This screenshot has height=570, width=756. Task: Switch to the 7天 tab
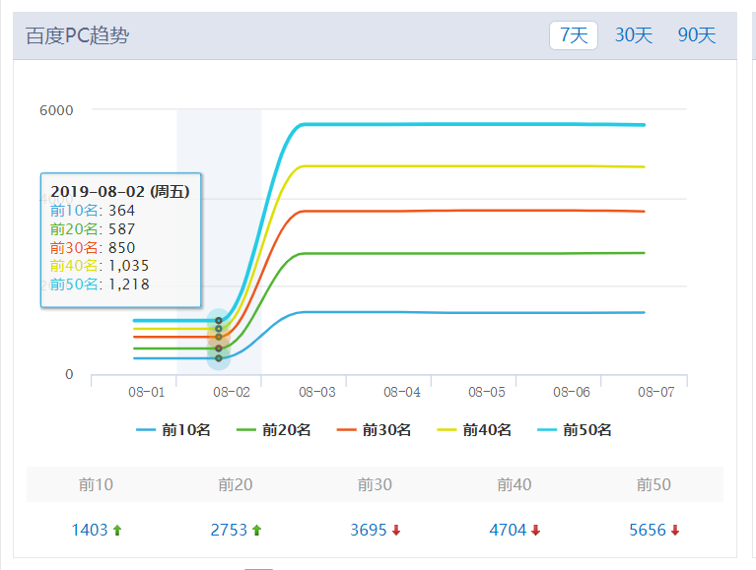click(574, 35)
